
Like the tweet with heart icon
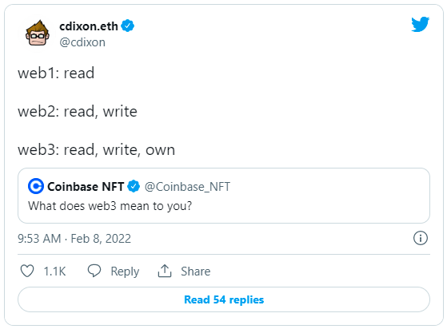pos(27,271)
